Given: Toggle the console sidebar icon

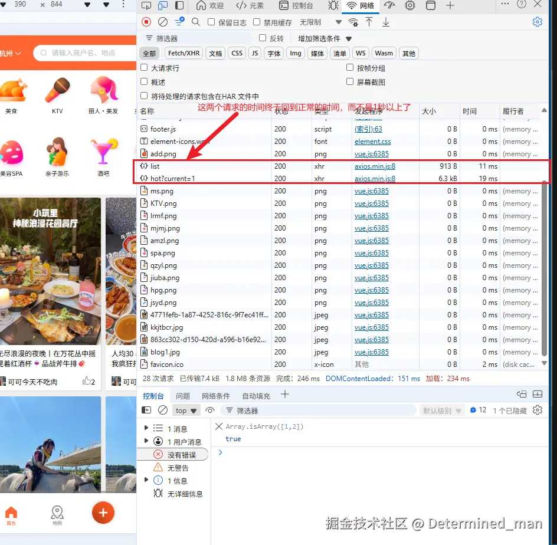Looking at the screenshot, I should 146,410.
